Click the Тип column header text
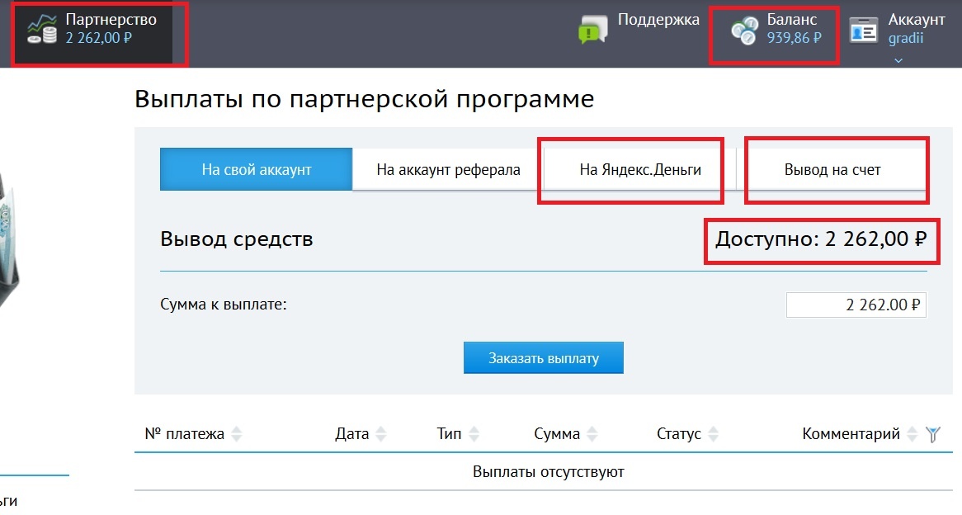The image size is (962, 515). pyautogui.click(x=449, y=434)
